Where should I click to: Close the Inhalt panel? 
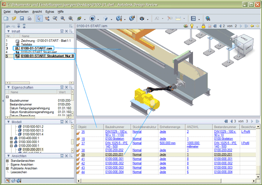coord(66,31)
